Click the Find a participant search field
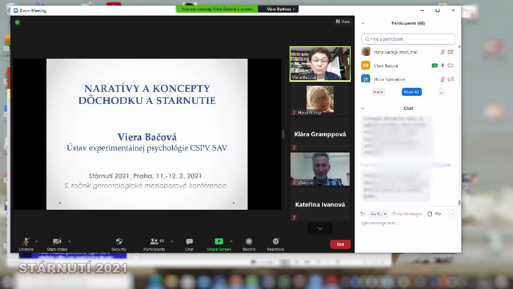This screenshot has width=513, height=289. 409,39
